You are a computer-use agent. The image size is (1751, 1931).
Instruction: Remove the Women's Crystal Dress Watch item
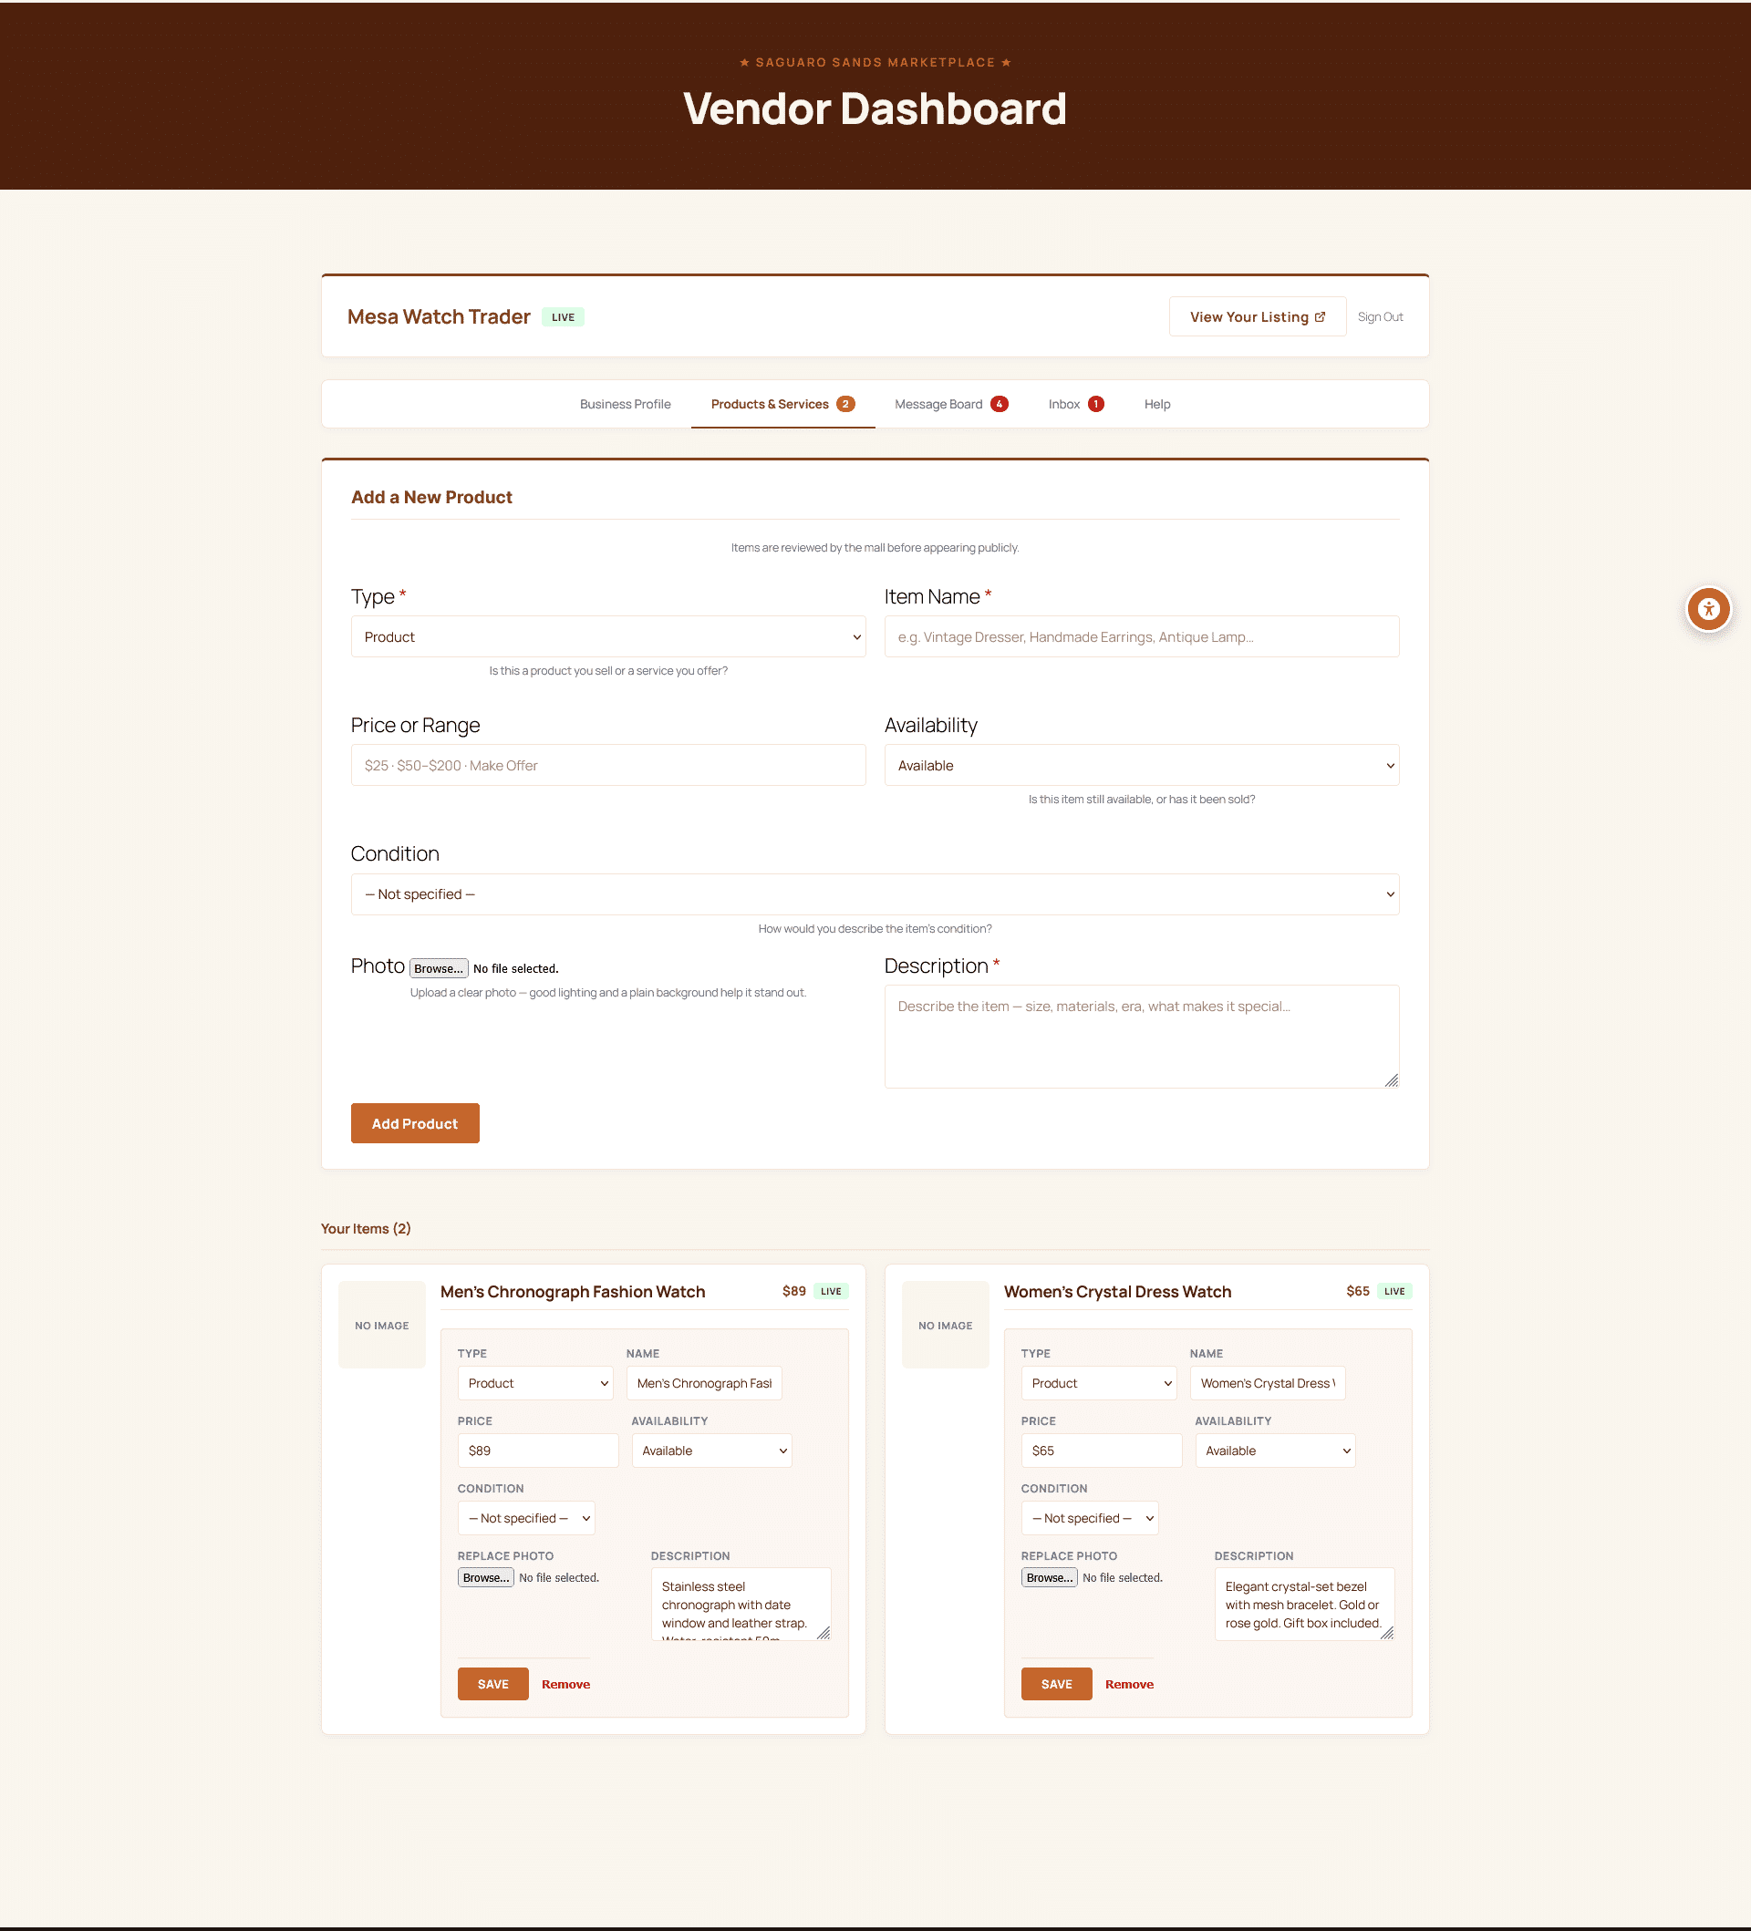(1128, 1684)
